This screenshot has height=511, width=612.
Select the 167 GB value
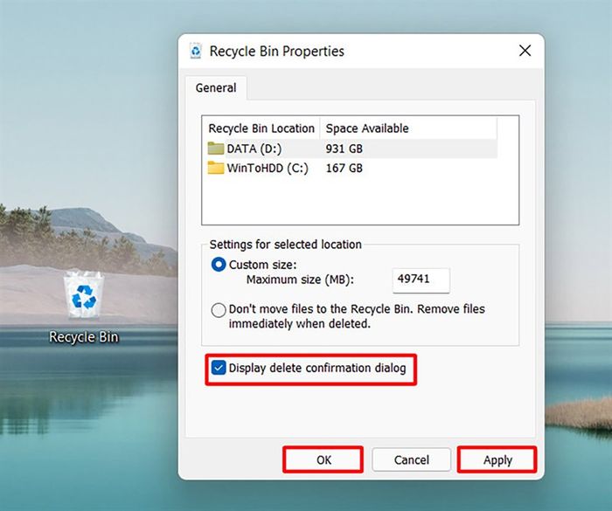tap(344, 168)
